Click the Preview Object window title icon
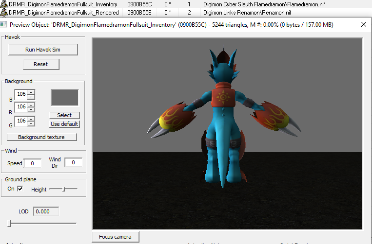 pos(3,24)
